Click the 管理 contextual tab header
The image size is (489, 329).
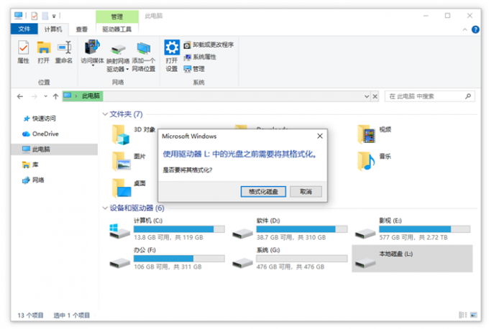tap(117, 17)
